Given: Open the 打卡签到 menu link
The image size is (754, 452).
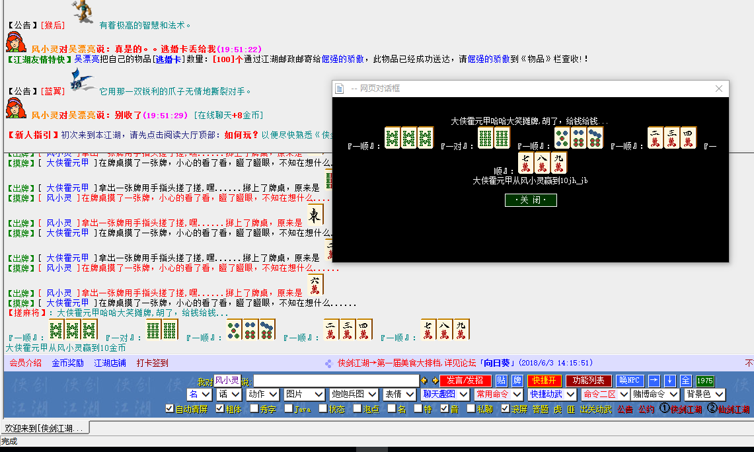Looking at the screenshot, I should click(153, 363).
